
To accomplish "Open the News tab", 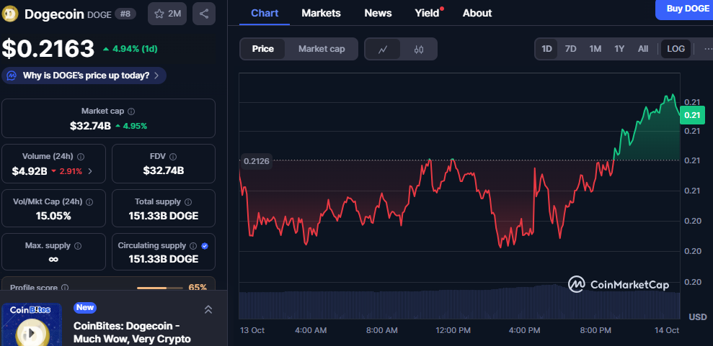I will tap(378, 13).
